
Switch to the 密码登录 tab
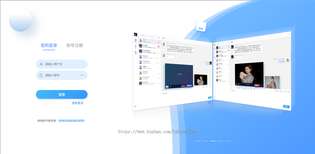49,45
